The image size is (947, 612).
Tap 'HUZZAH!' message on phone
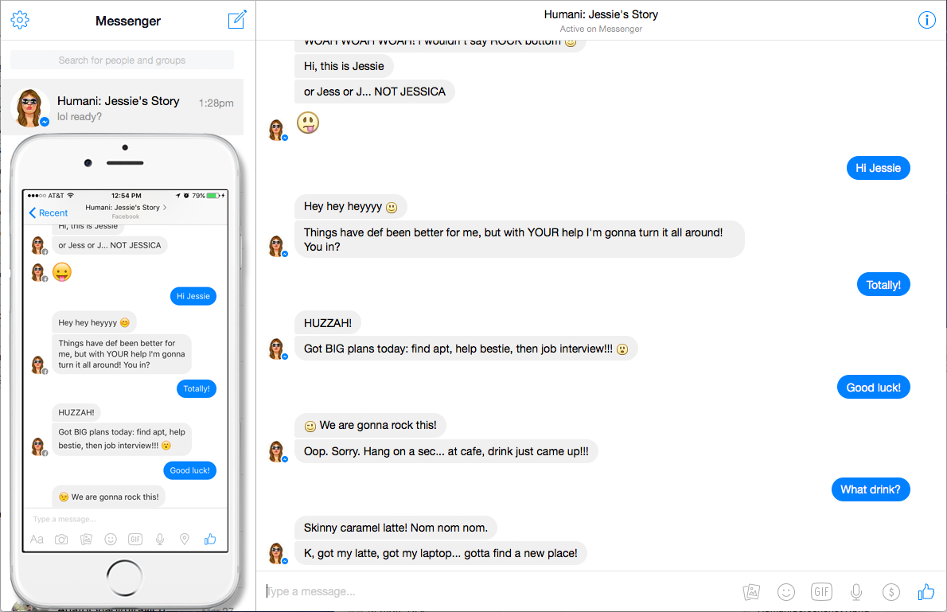[76, 412]
